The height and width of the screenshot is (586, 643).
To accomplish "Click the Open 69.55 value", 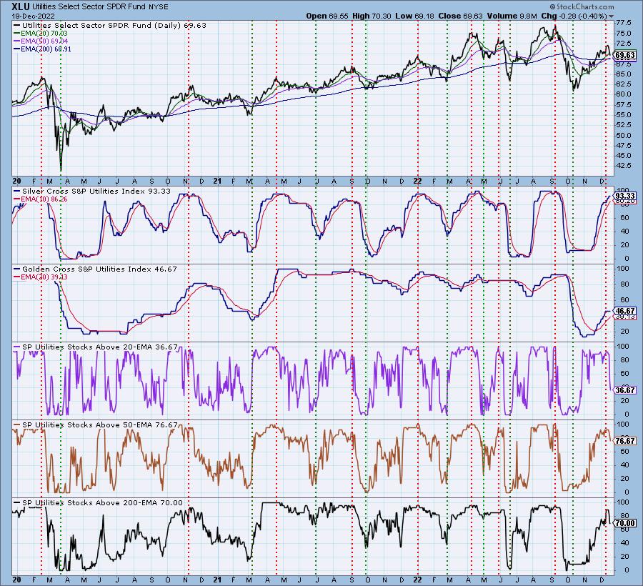I will [x=327, y=16].
